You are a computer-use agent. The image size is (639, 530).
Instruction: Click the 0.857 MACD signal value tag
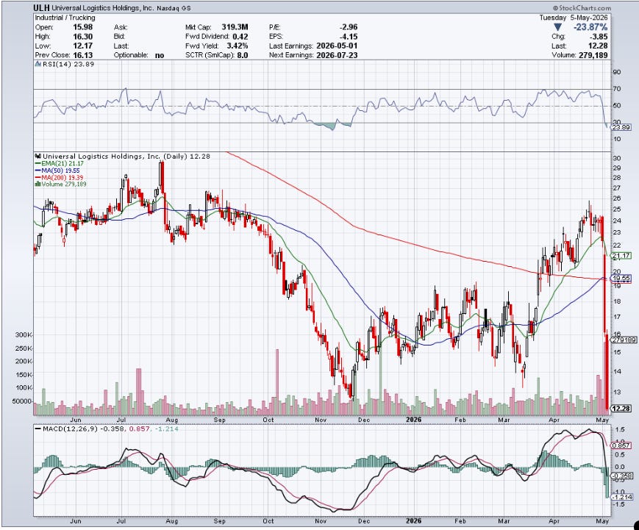tap(622, 445)
